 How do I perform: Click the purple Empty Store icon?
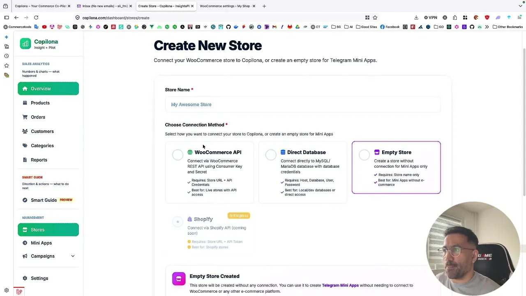376,152
